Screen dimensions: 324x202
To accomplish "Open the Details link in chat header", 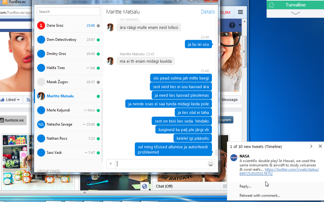I will click(x=208, y=12).
